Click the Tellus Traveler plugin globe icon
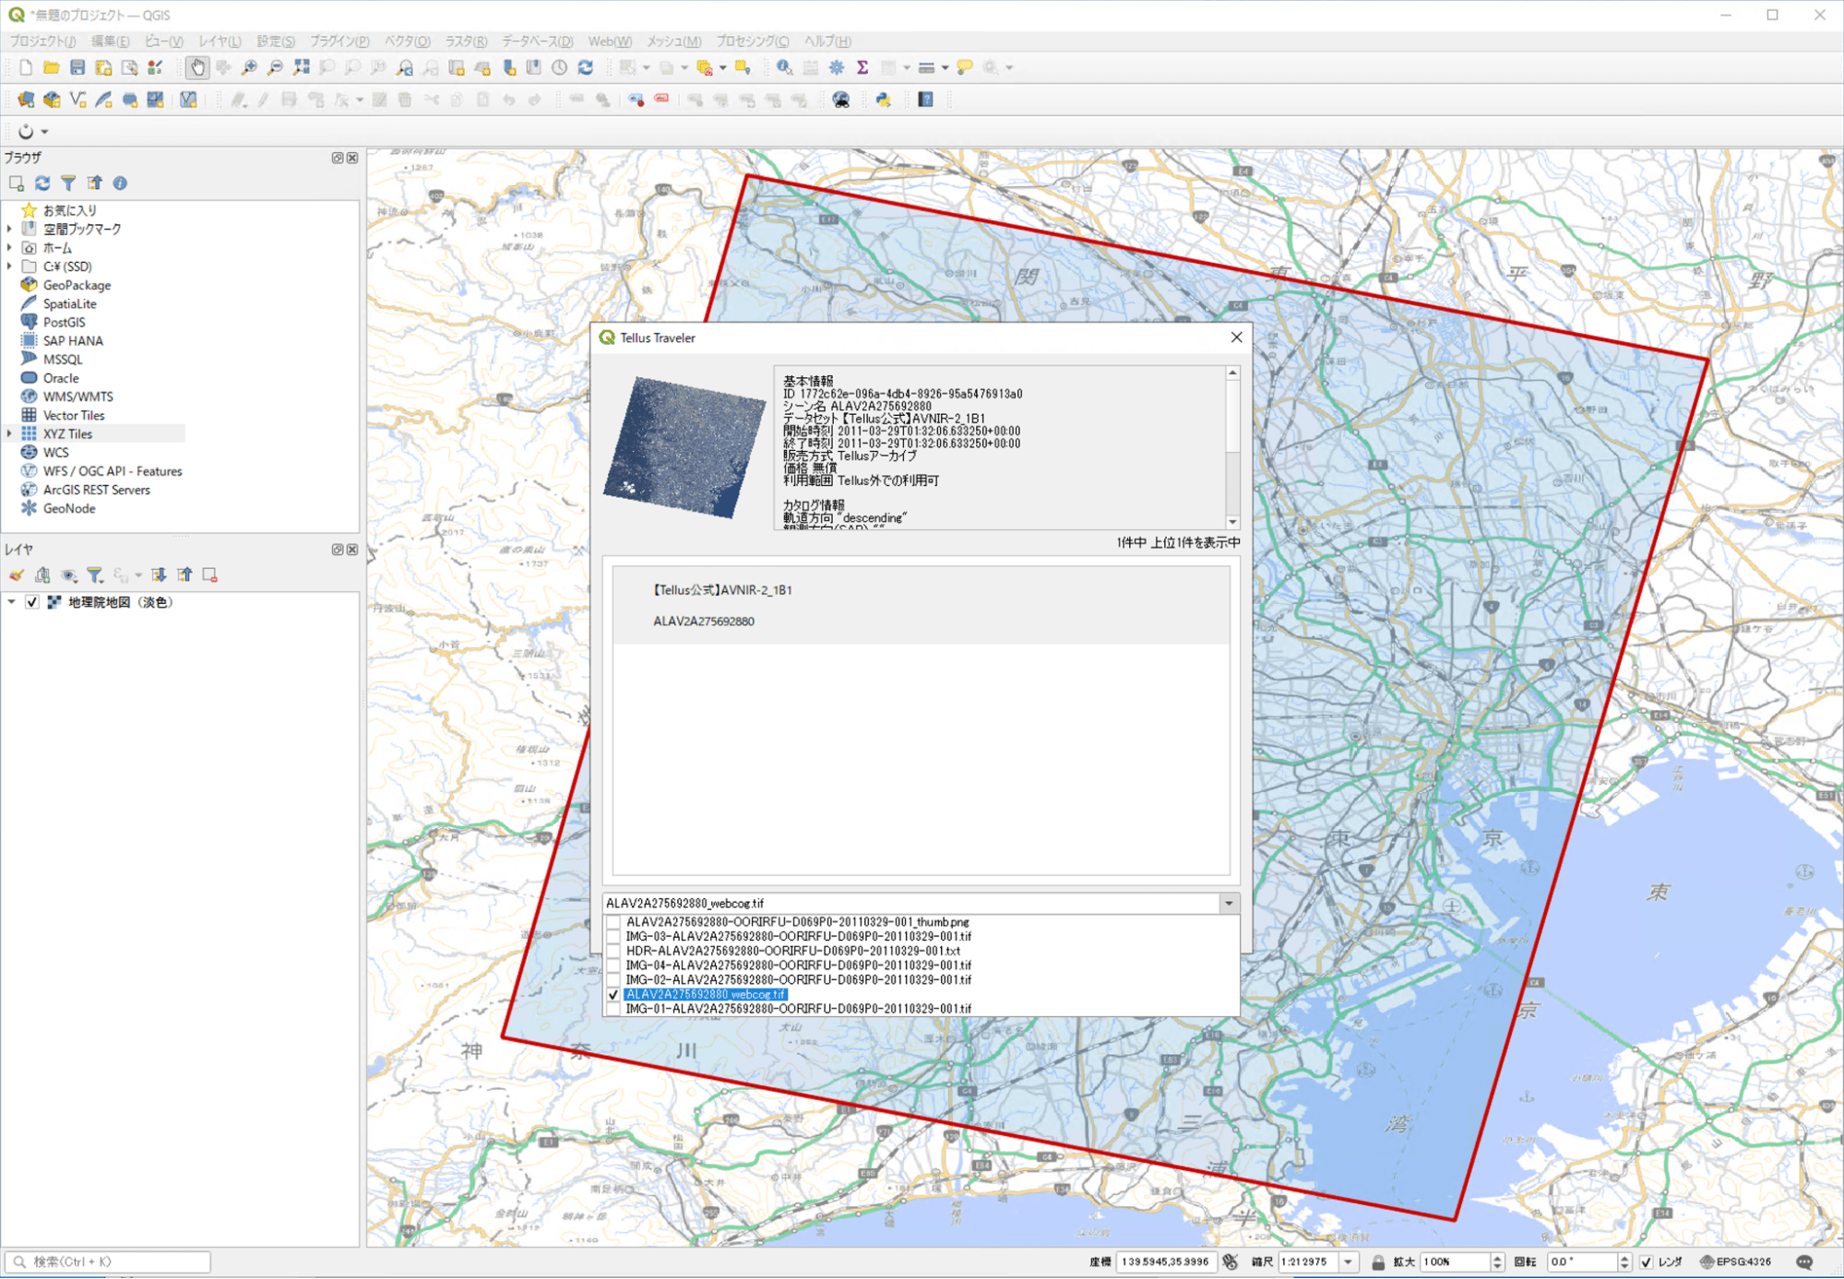The height and width of the screenshot is (1279, 1844). (840, 100)
